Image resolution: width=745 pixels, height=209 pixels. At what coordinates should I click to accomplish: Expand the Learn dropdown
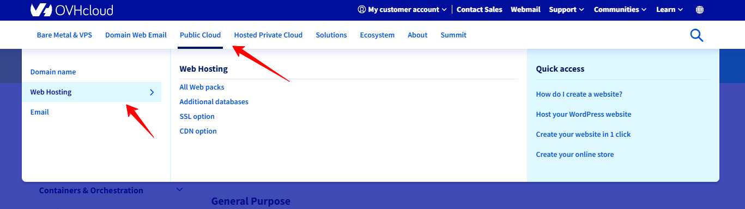click(670, 9)
